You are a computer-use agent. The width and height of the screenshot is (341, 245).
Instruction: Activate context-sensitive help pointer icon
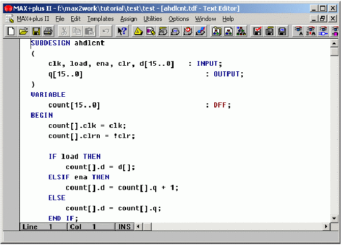click(122, 32)
